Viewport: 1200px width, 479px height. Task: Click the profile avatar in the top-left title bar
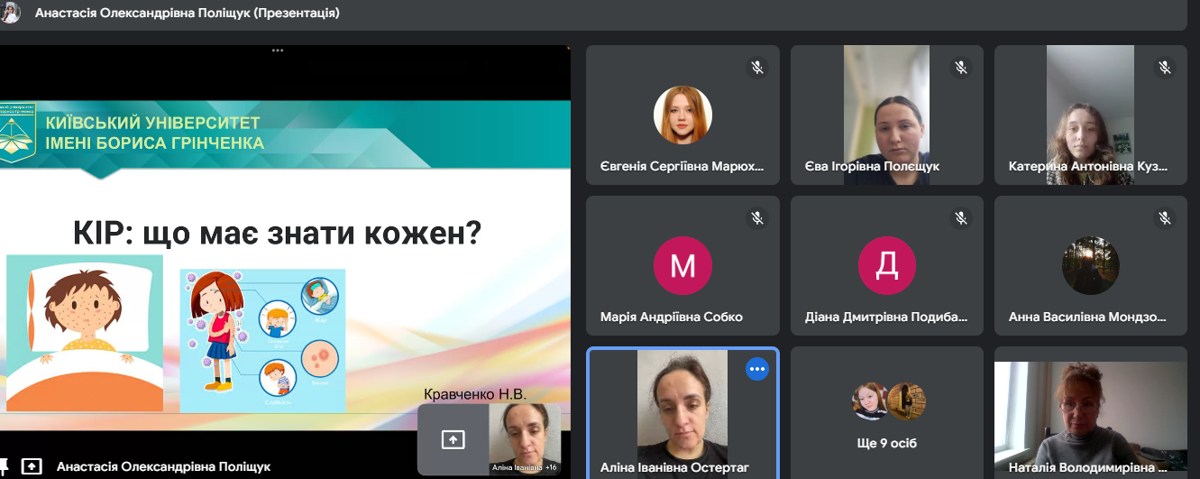10,13
